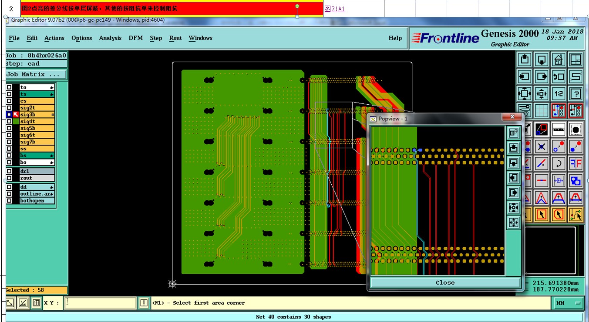This screenshot has width=589, height=322.
Task: Toggle the grid display icon
Action: pyautogui.click(x=542, y=110)
